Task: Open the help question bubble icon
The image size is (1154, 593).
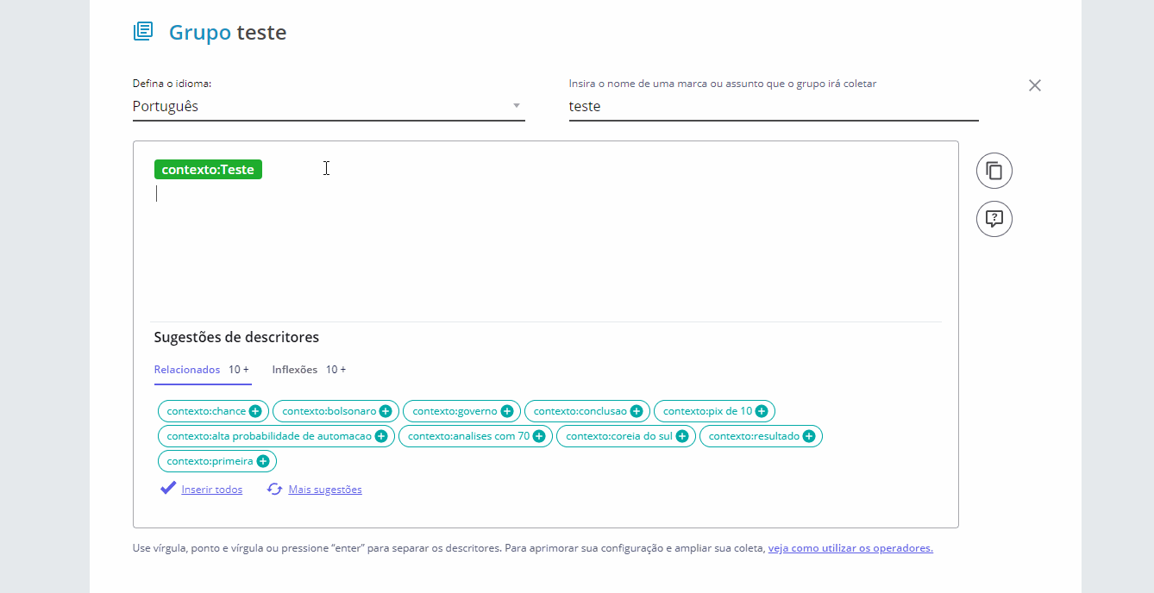Action: click(994, 219)
